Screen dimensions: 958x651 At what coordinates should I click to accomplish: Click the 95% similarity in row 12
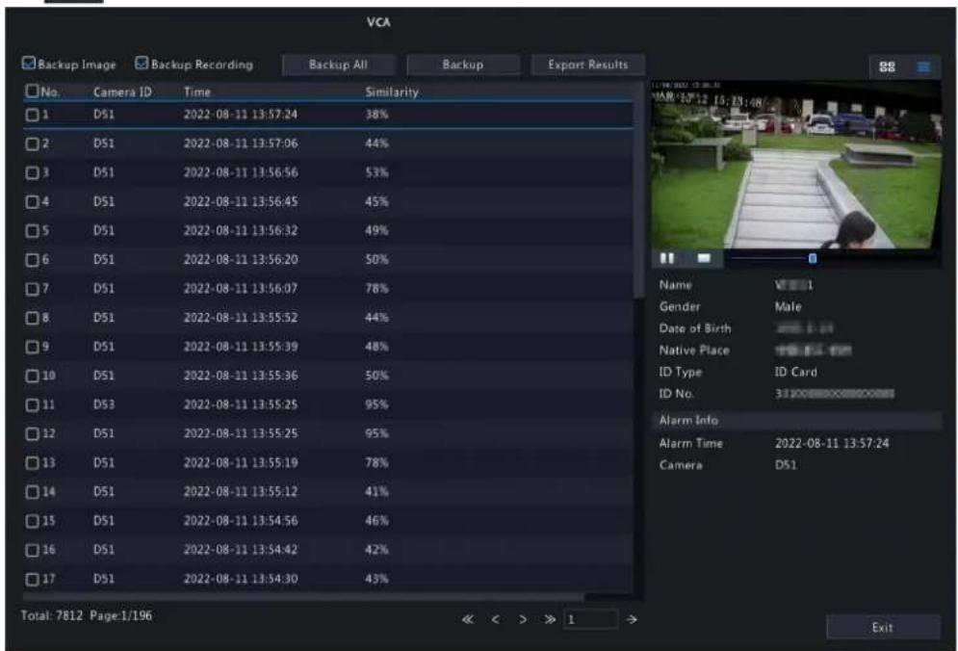click(x=376, y=434)
